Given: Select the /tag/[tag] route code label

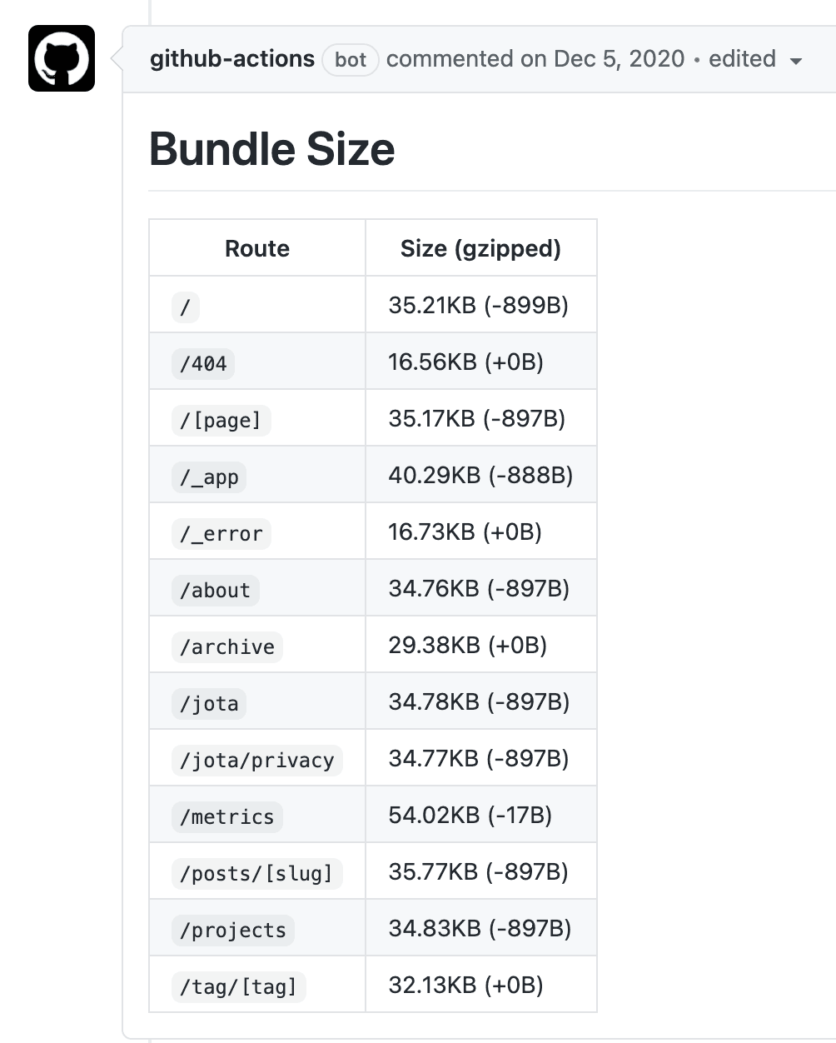Looking at the screenshot, I should 239,986.
